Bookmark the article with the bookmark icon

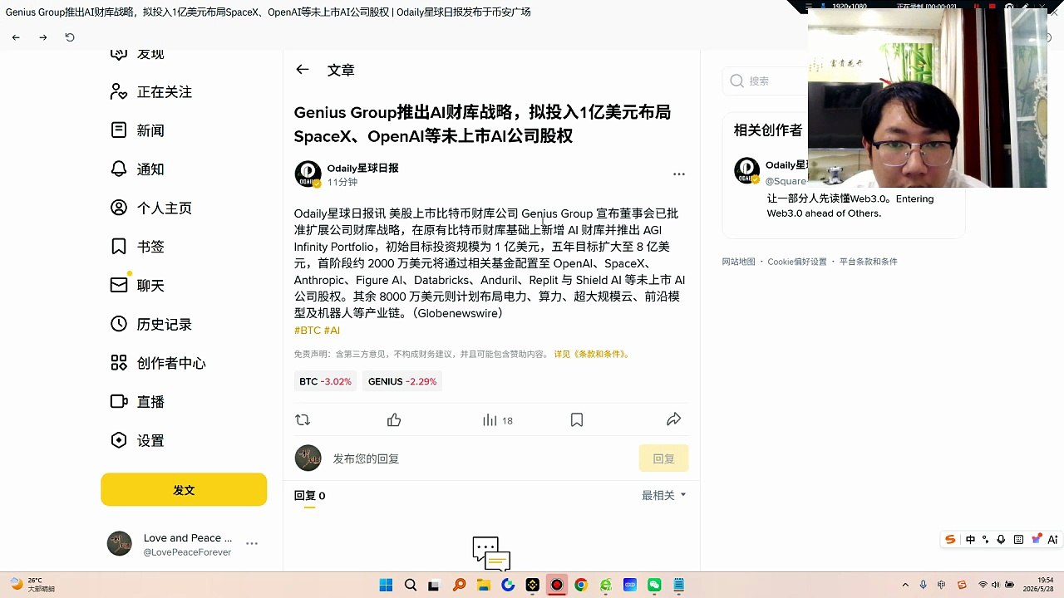point(577,420)
